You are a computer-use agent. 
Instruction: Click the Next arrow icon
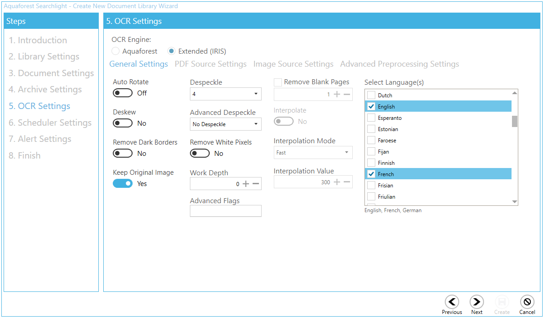(476, 302)
